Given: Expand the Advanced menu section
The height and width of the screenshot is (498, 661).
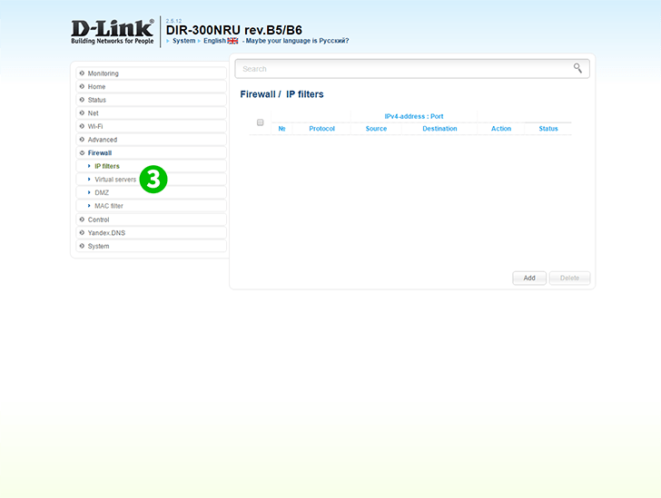Looking at the screenshot, I should tap(102, 140).
